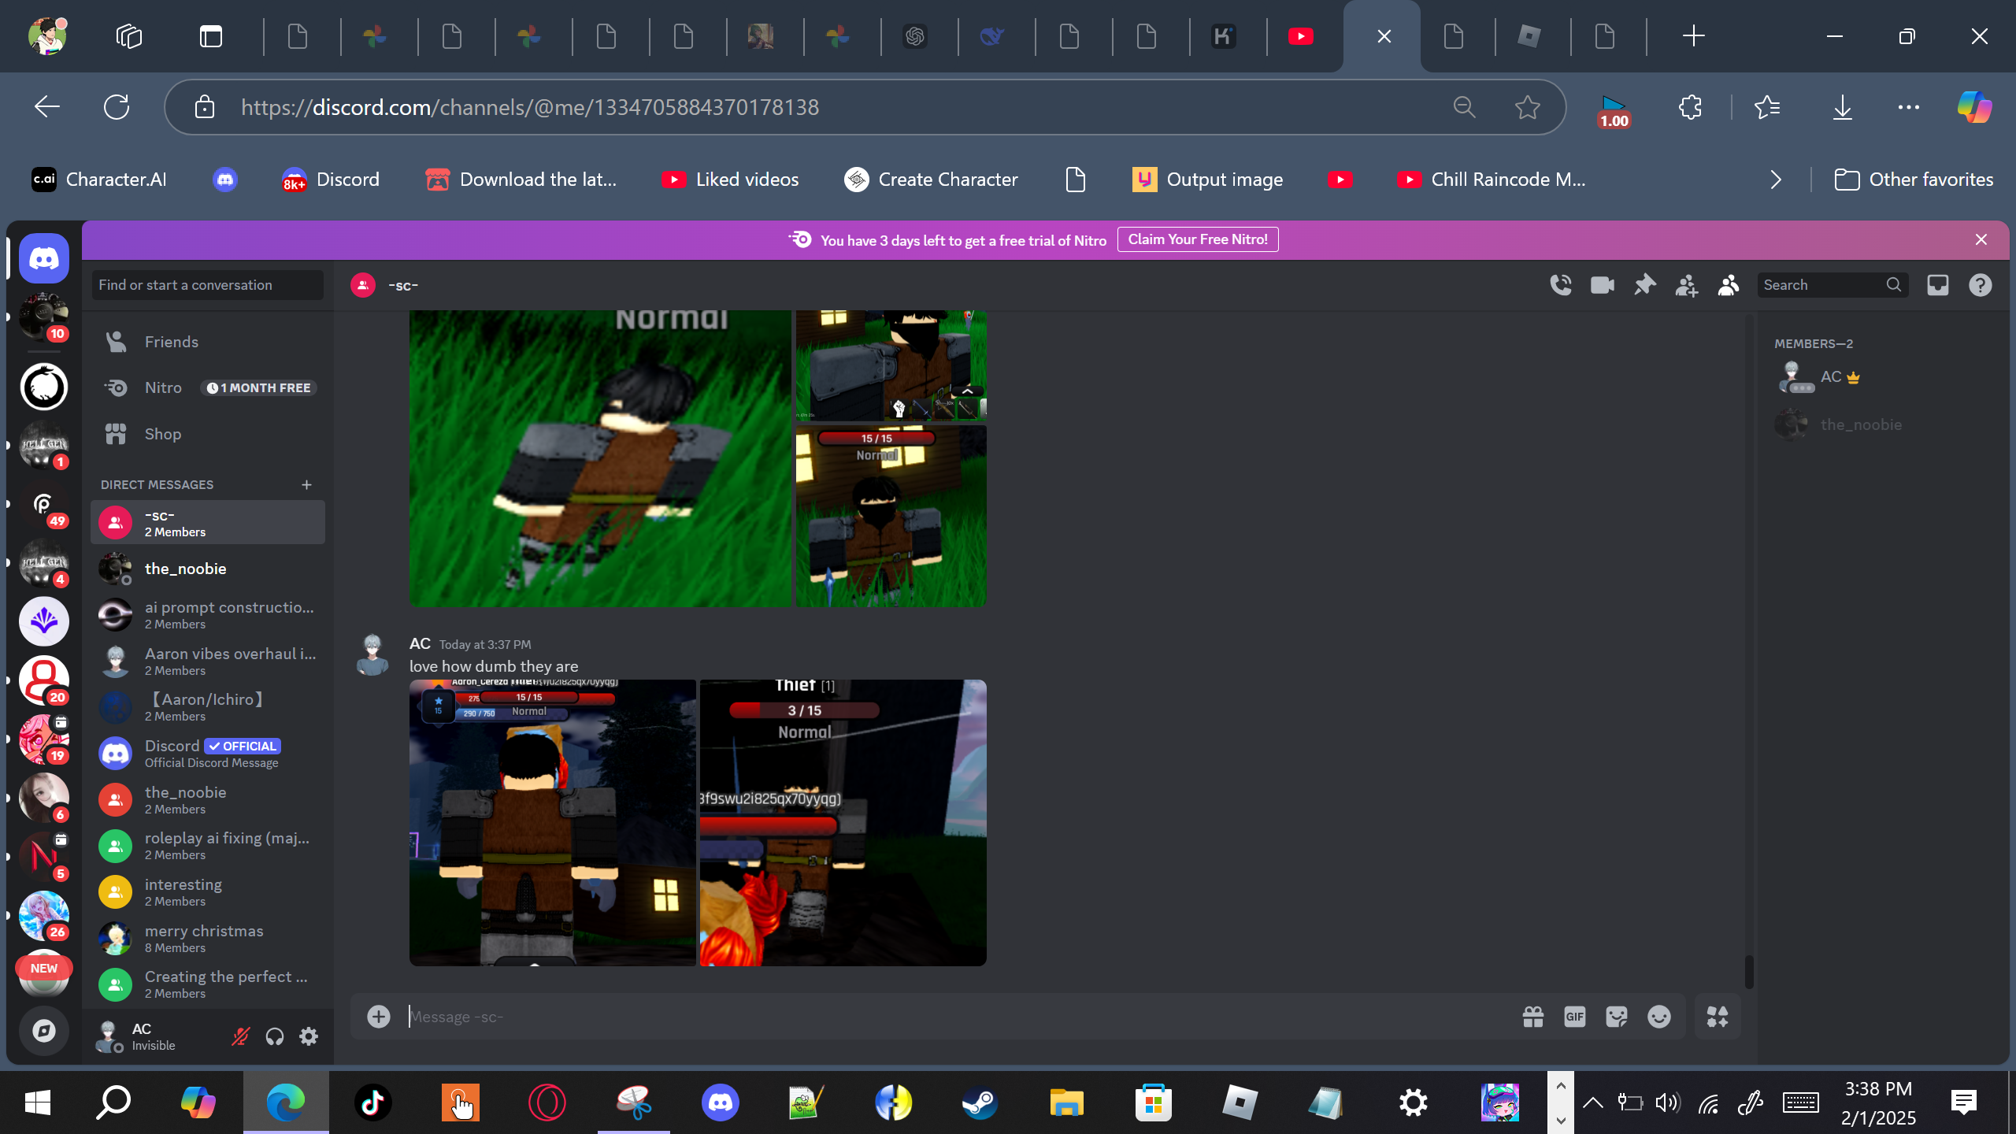Open user settings gear
Image resolution: width=2016 pixels, height=1134 pixels.
309,1036
